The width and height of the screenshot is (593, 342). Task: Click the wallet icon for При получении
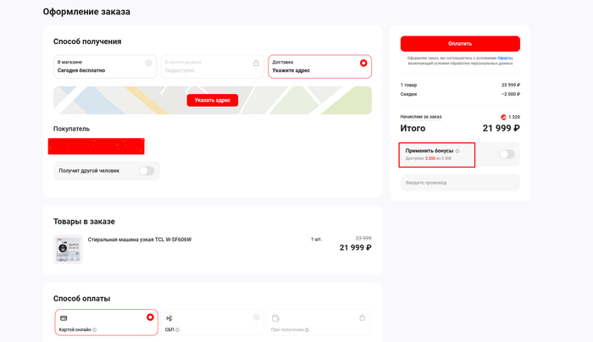[x=275, y=318]
